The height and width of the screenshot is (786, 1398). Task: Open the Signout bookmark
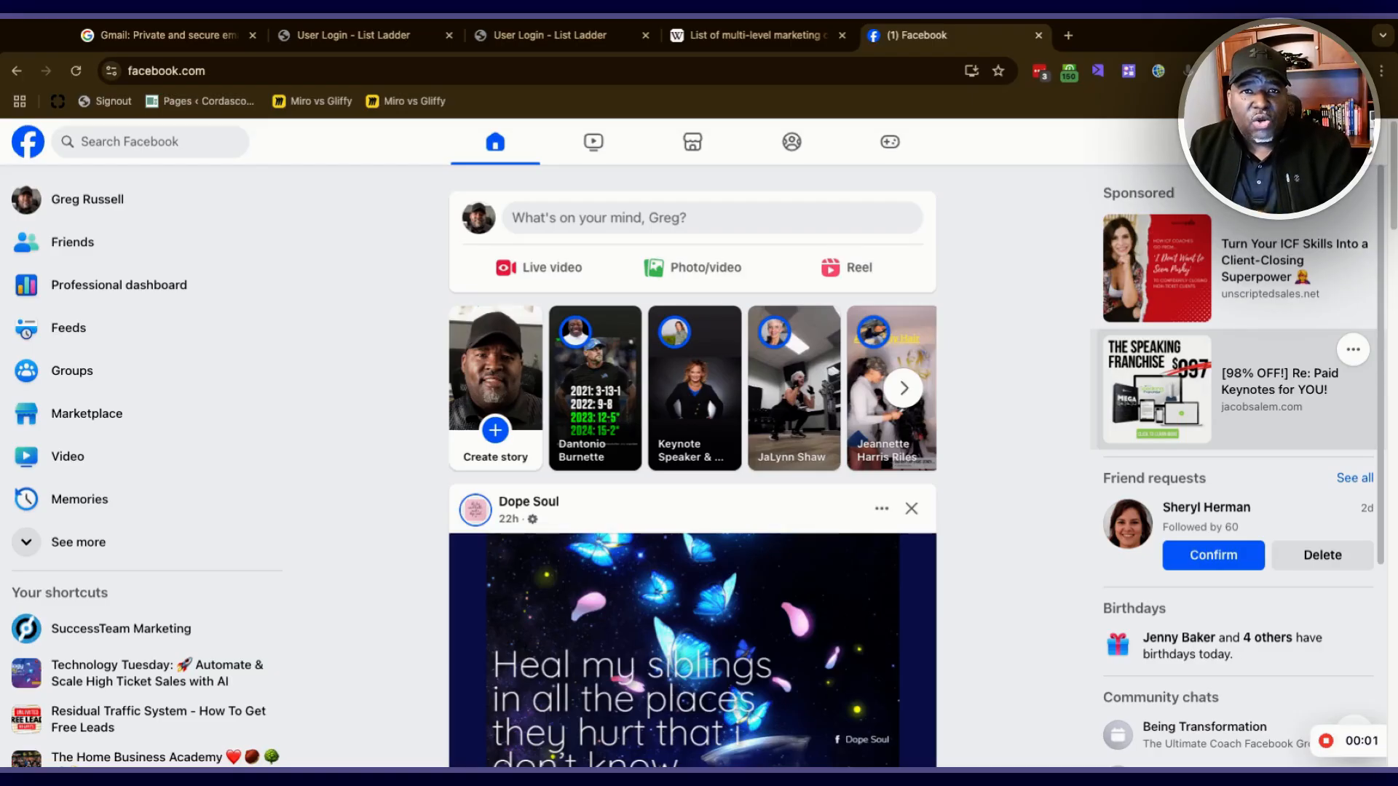[105, 101]
